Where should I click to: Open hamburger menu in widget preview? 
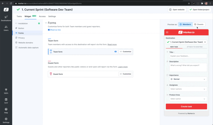point(167,32)
